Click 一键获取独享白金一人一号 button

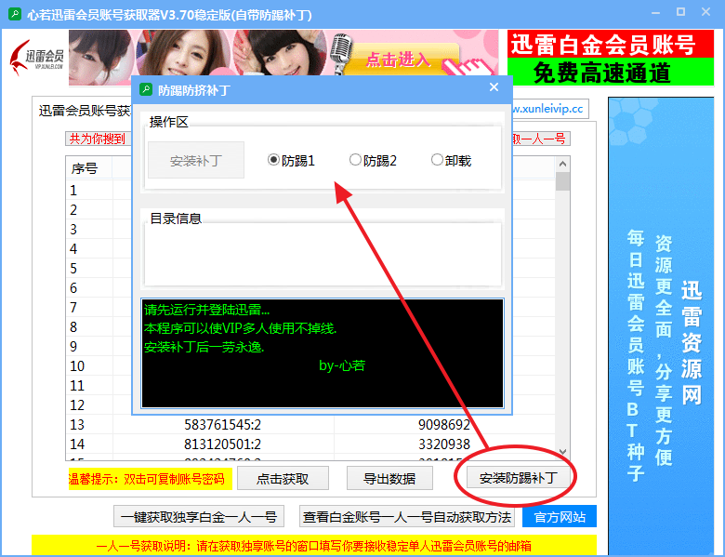[199, 516]
